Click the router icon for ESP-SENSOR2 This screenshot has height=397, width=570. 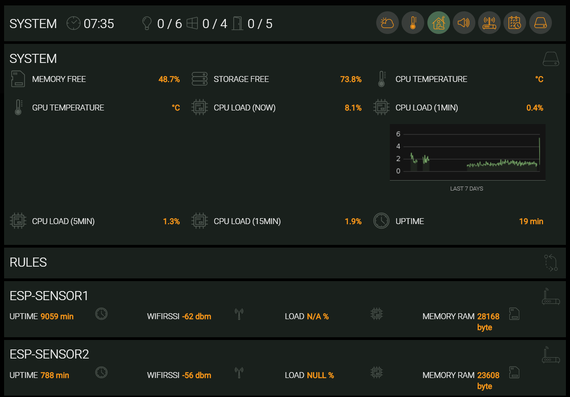pyautogui.click(x=551, y=355)
